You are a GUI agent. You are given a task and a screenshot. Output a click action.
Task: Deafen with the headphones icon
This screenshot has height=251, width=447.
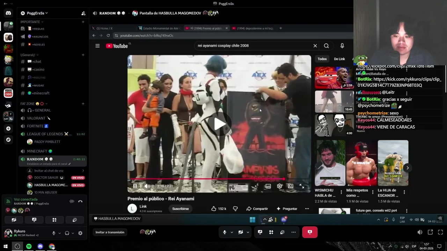click(x=67, y=233)
